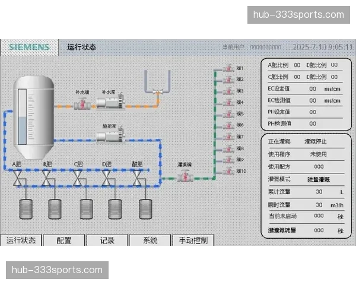
Task: Click irrigation valve 阀7
Action: pyautogui.click(x=228, y=137)
